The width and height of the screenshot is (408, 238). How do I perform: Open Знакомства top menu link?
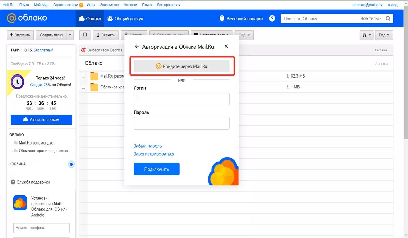click(109, 5)
